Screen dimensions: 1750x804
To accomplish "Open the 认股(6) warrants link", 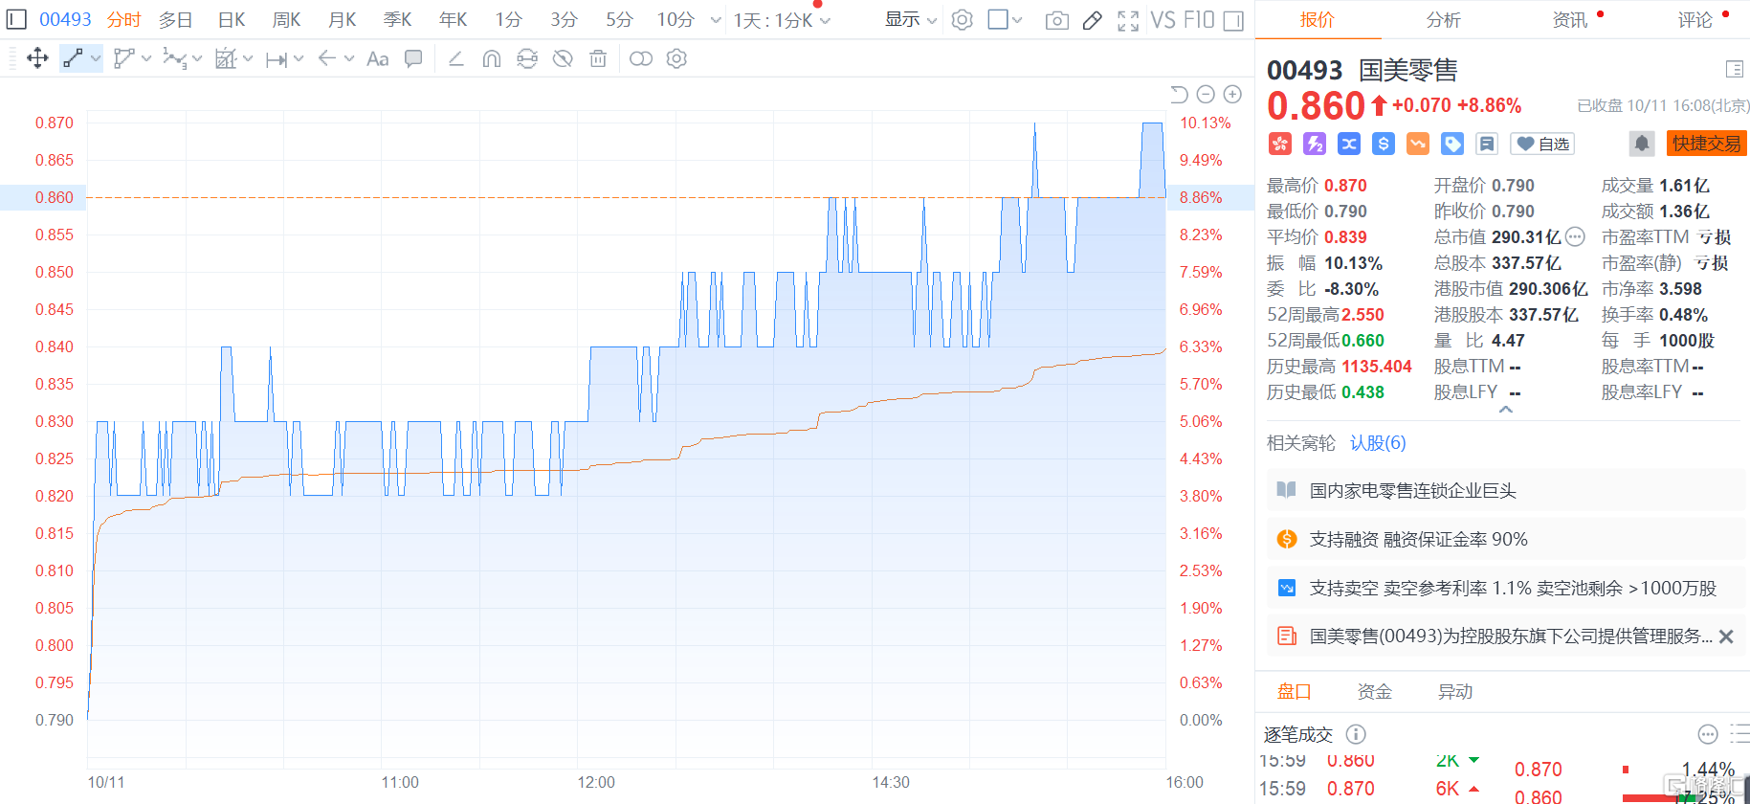I will (1378, 442).
